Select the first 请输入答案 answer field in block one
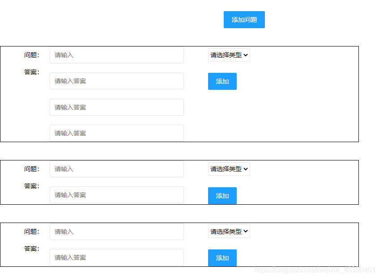The width and height of the screenshot is (379, 278). [116, 81]
